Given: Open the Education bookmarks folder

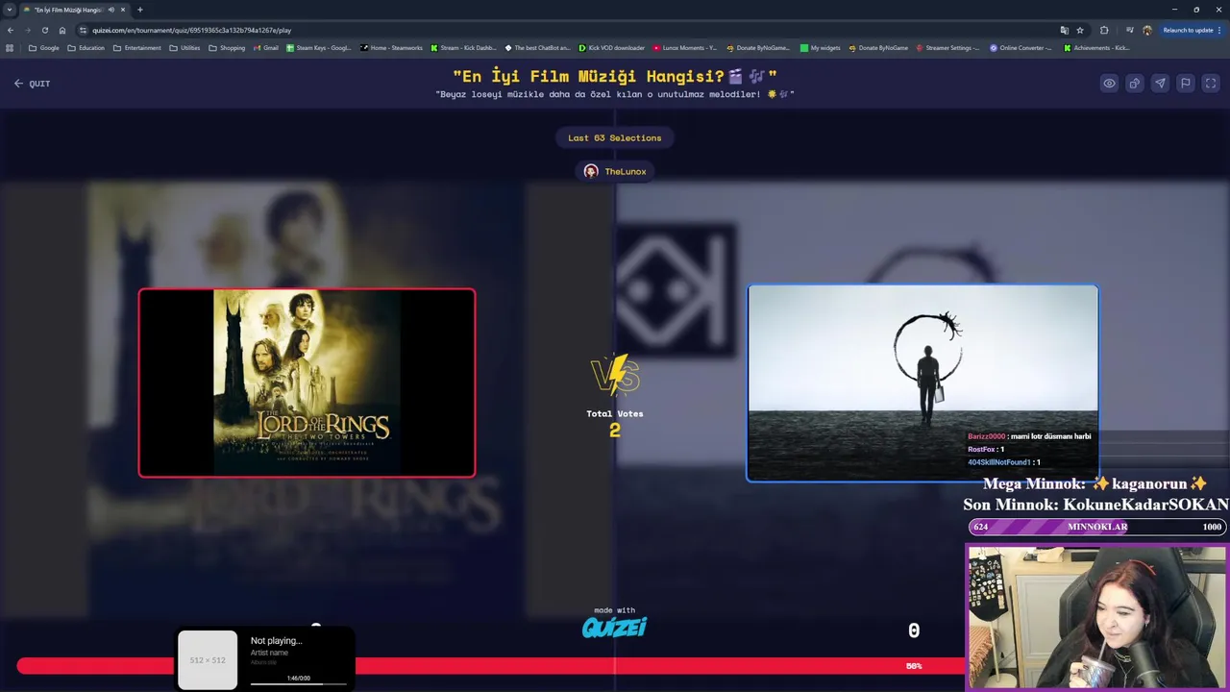Looking at the screenshot, I should tap(86, 48).
